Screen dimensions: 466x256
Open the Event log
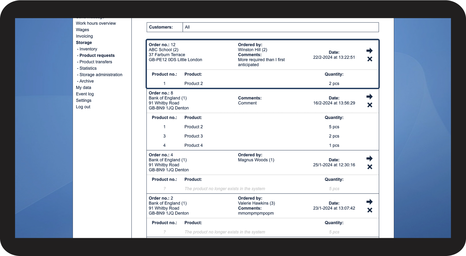(85, 94)
